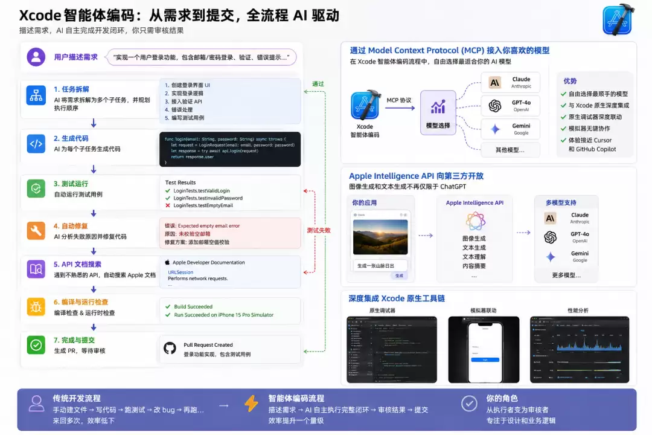Select the orange 自动修复 wrench icon
The image size is (652, 435).
(x=36, y=231)
